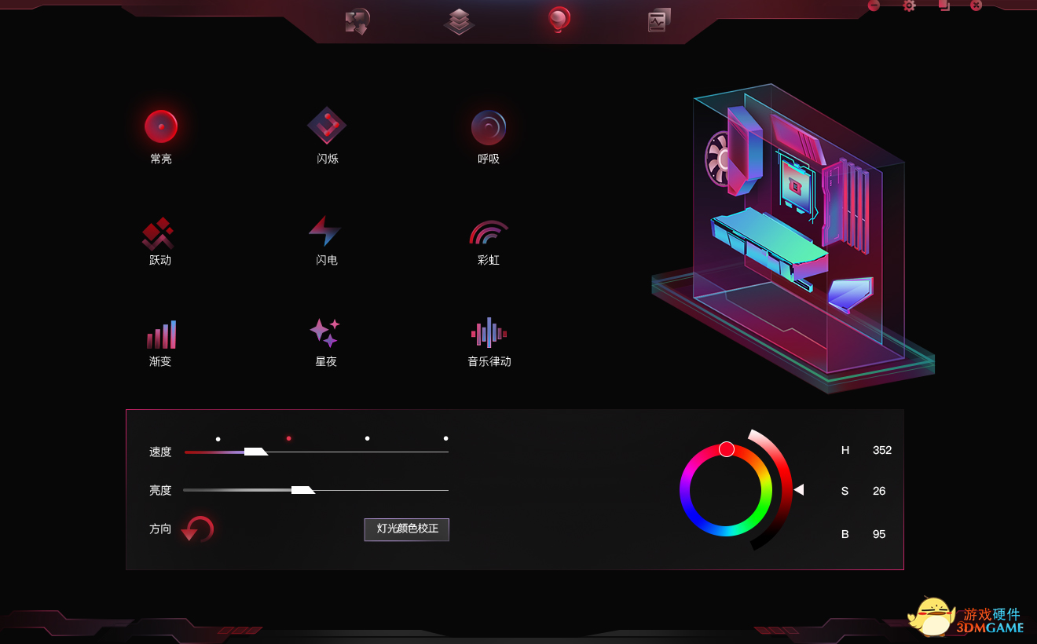
Task: Choose the 渐变 gradient effect icon
Action: (161, 335)
